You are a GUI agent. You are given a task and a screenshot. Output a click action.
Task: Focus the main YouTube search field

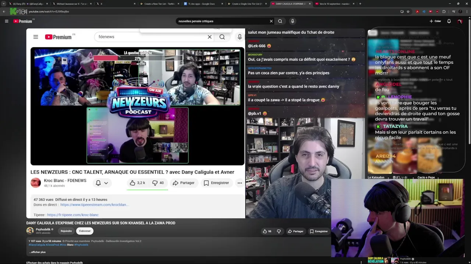[x=223, y=21]
